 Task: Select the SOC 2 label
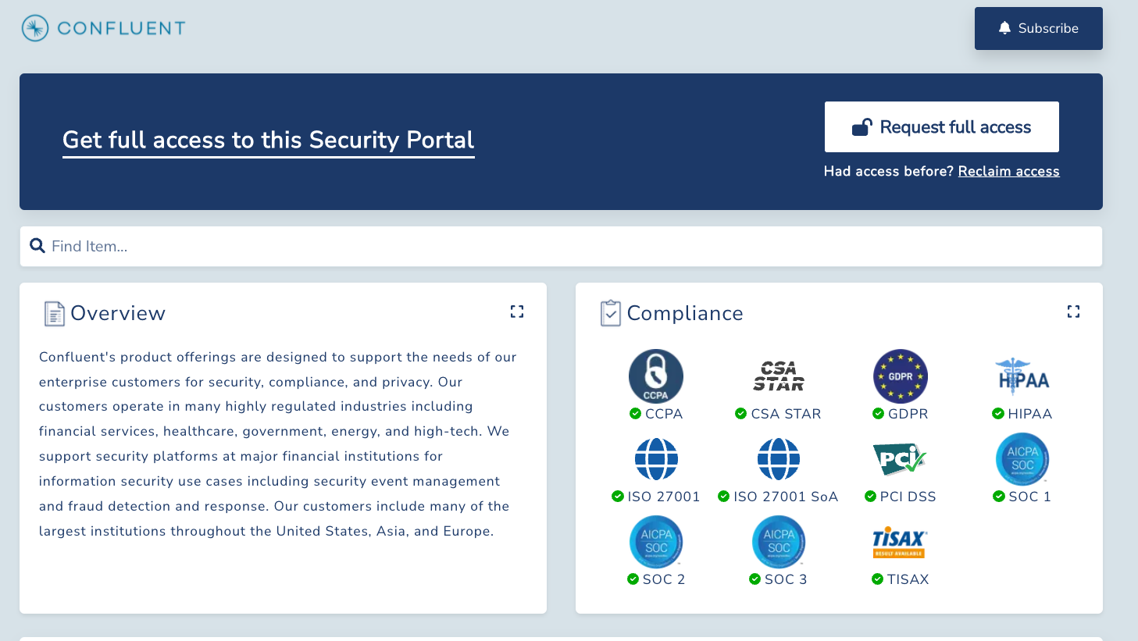point(664,579)
